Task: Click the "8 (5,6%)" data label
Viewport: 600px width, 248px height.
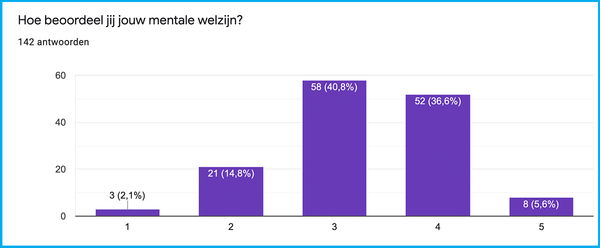Action: 541,204
